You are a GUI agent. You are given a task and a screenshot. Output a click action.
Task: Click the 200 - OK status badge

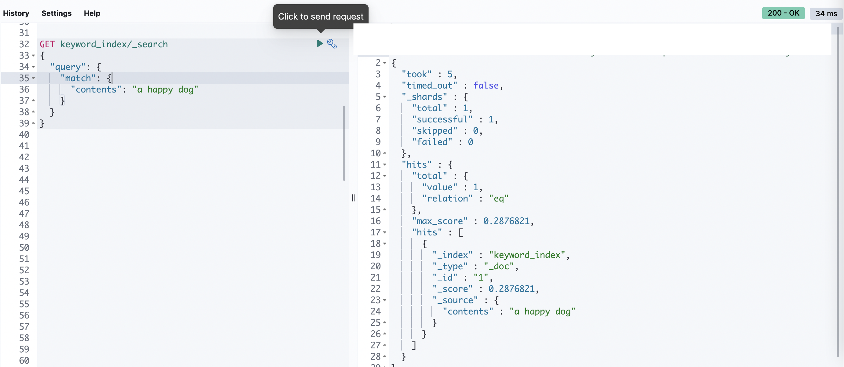[783, 13]
